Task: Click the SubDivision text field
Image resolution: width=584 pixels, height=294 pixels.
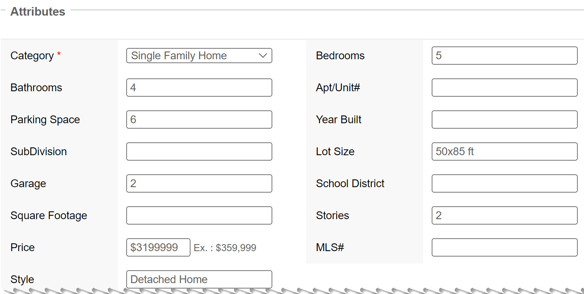Action: click(199, 152)
